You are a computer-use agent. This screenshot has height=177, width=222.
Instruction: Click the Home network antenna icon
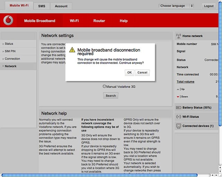179,36
